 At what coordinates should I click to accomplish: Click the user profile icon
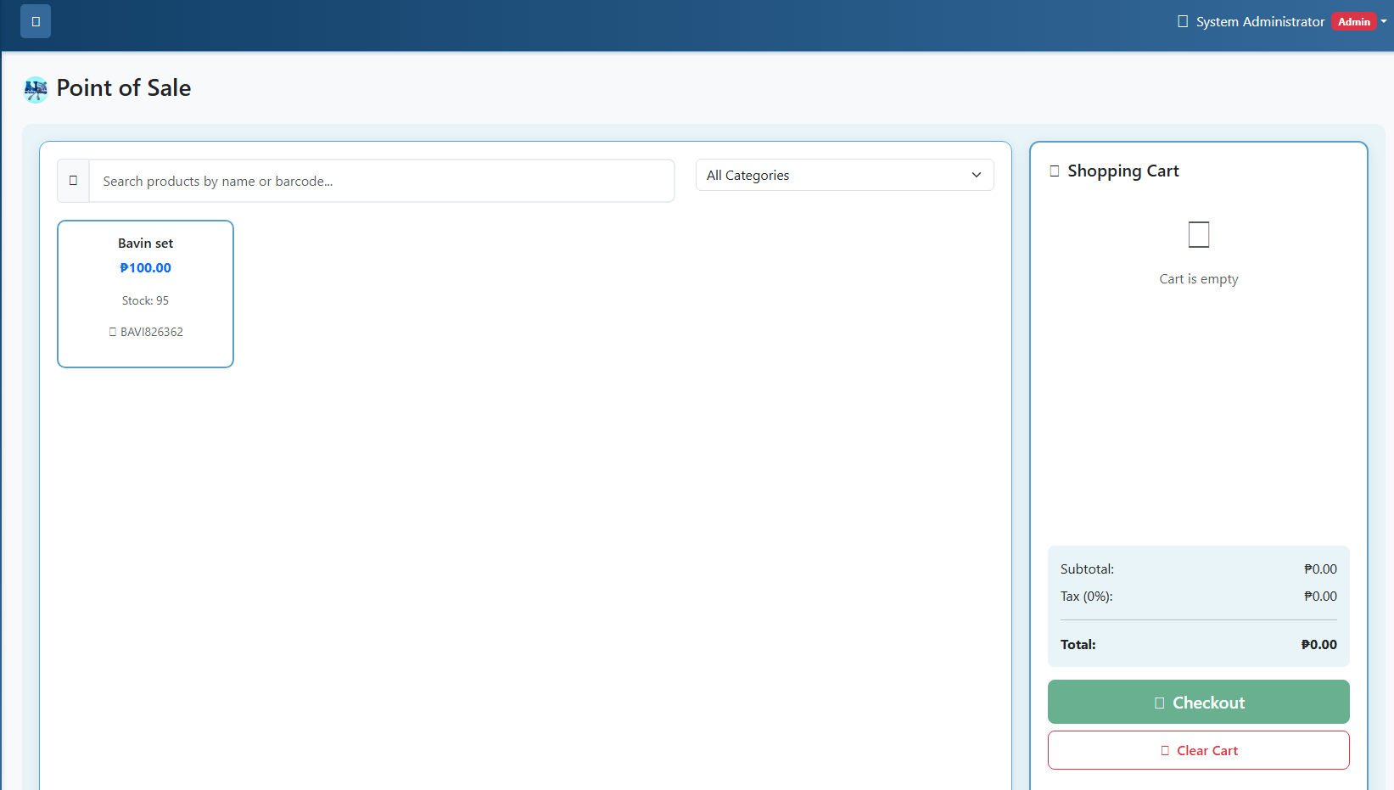[x=1182, y=21]
